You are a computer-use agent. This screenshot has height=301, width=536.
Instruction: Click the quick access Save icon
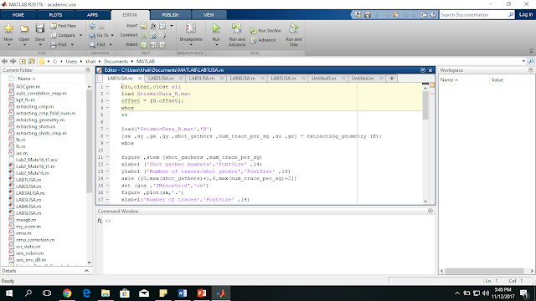(x=368, y=15)
